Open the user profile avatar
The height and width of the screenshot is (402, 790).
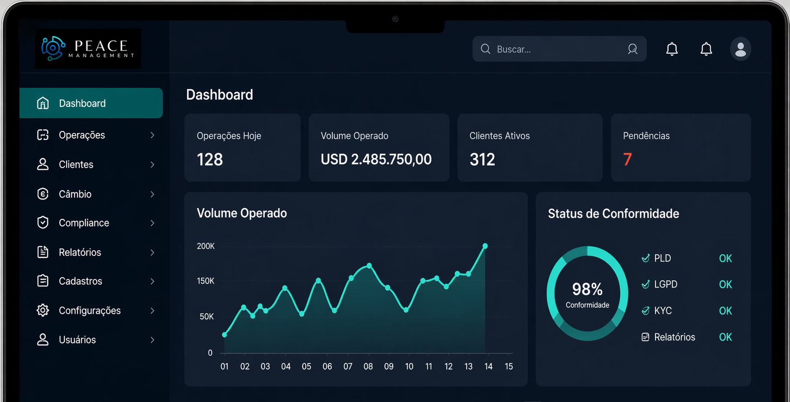pyautogui.click(x=740, y=49)
